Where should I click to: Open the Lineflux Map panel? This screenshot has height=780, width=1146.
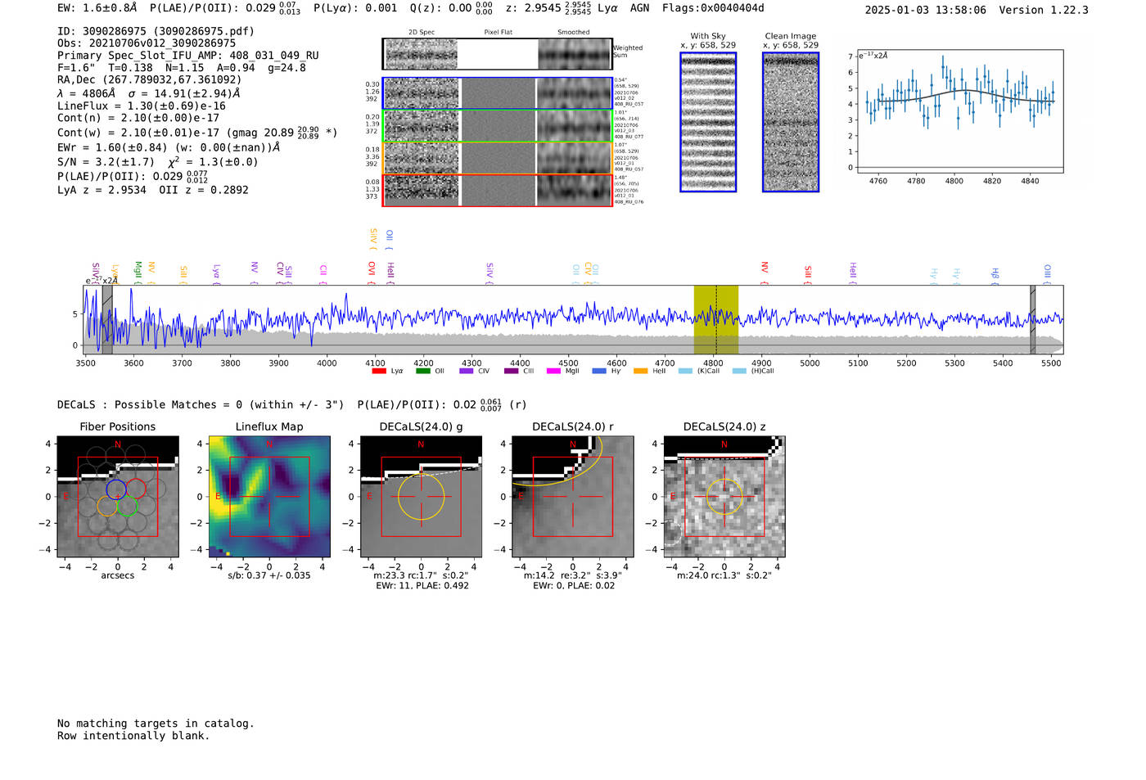tap(269, 496)
